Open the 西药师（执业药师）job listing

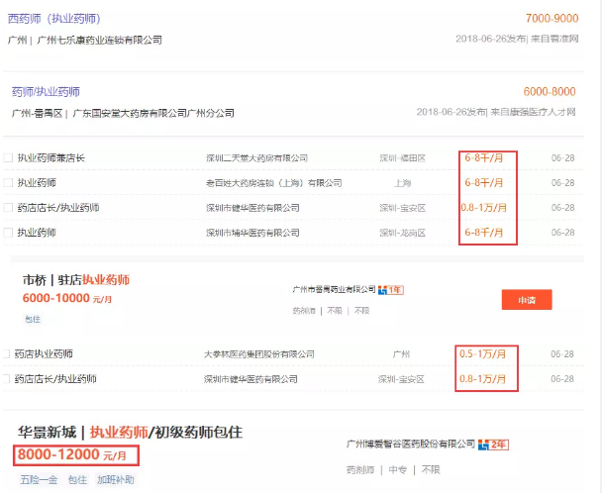(x=53, y=19)
